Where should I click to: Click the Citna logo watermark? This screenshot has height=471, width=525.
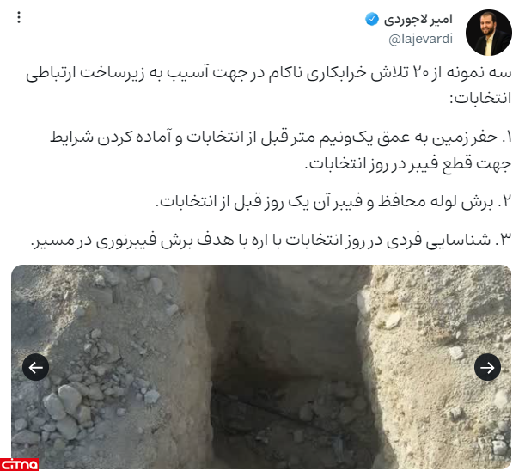pyautogui.click(x=19, y=464)
